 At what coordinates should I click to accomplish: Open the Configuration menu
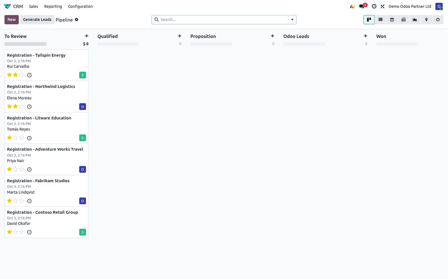pos(80,6)
